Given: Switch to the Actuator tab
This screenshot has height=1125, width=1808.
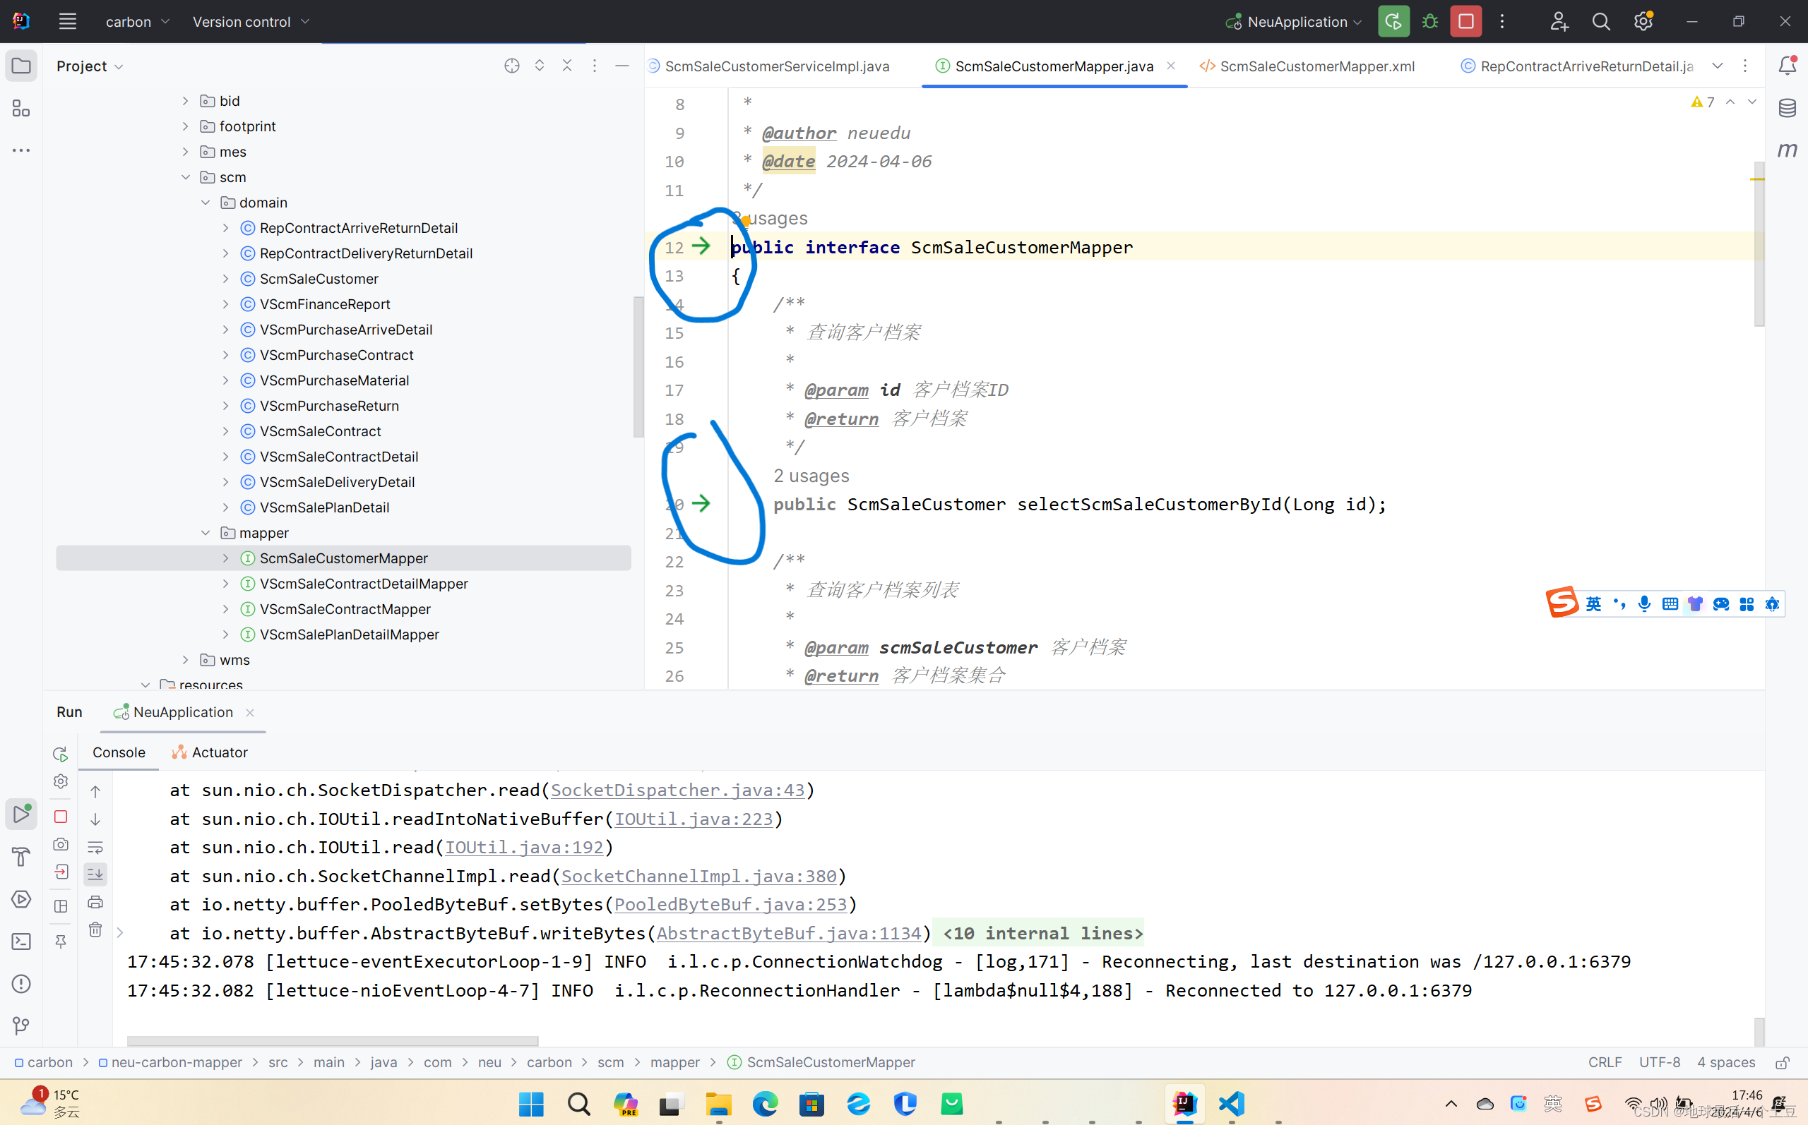Looking at the screenshot, I should 210,752.
